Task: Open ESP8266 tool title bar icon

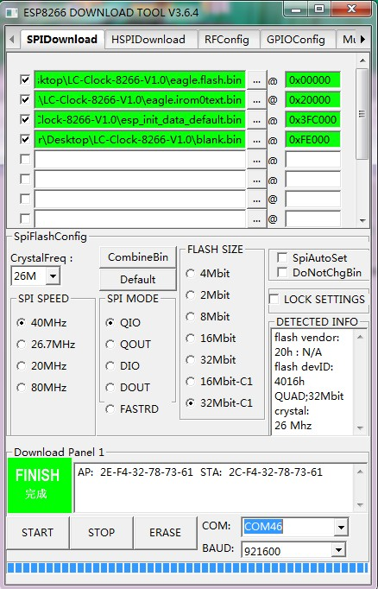Action: (11, 12)
